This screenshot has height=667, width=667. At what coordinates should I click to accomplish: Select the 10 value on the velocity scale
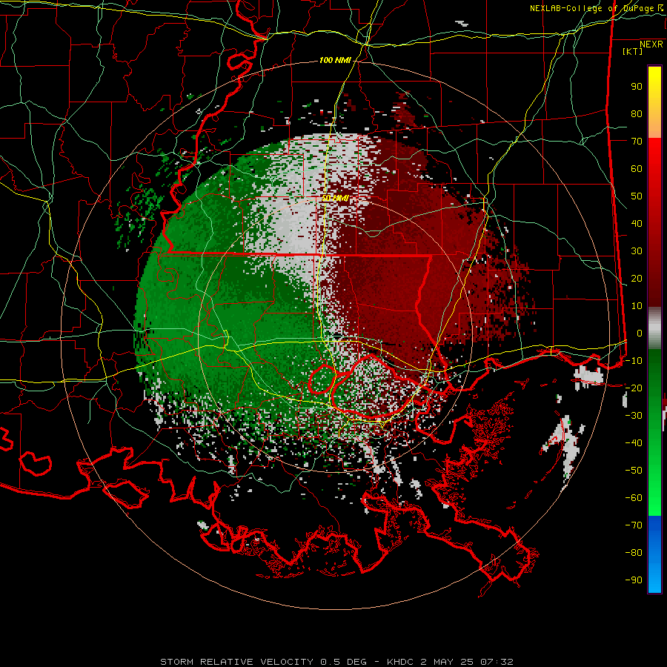pos(637,306)
